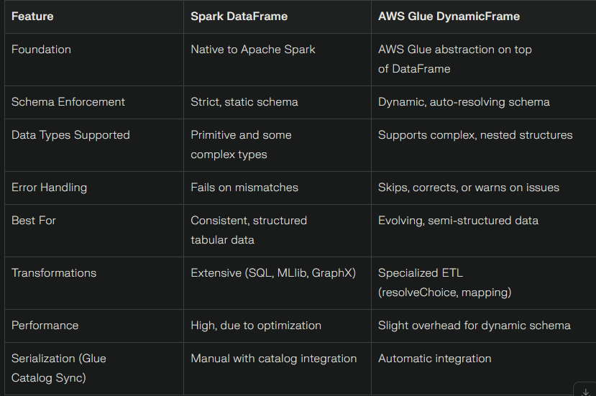Select the Data Types Supported cell
The height and width of the screenshot is (396, 596).
[x=70, y=135]
